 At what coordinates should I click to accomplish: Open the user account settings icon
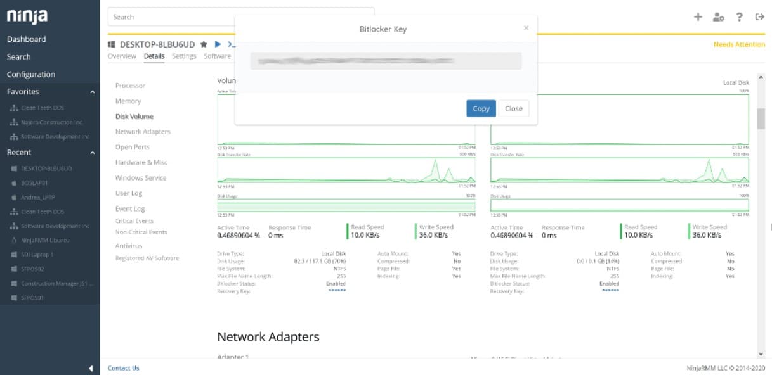(718, 17)
